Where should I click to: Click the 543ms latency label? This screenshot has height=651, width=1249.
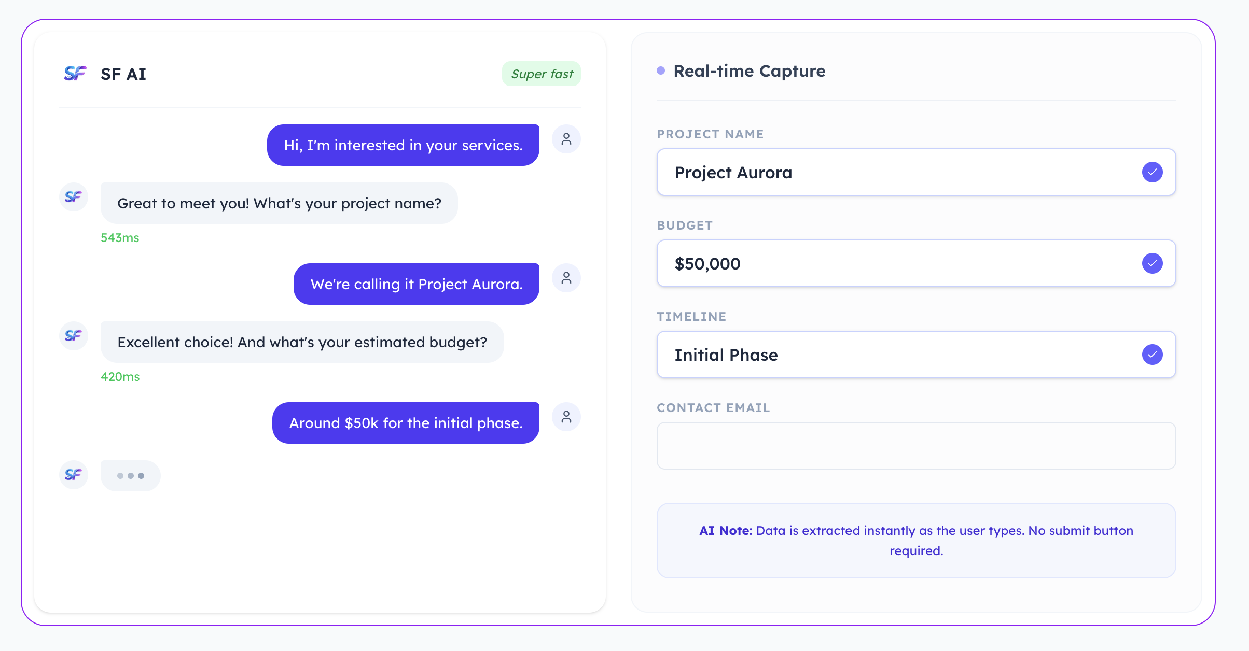pos(119,237)
